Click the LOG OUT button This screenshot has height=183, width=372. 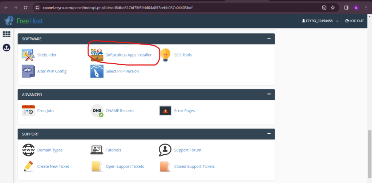(x=355, y=21)
